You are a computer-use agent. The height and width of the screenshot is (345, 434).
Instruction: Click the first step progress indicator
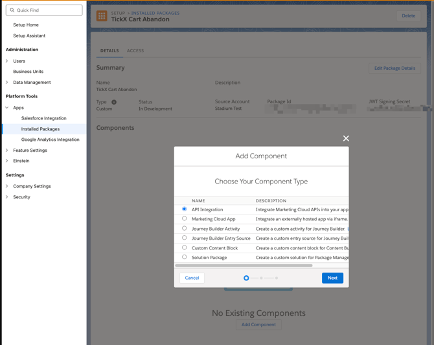pyautogui.click(x=246, y=278)
